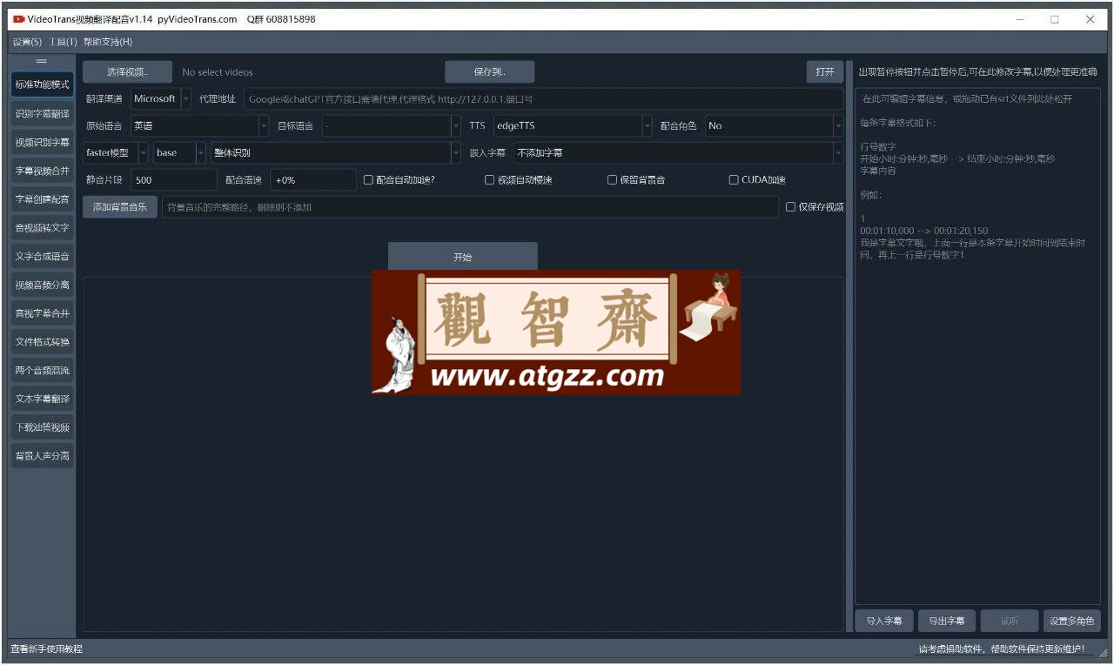Image resolution: width=1114 pixels, height=665 pixels.
Task: Open the 帮助支持(H) menu
Action: point(108,42)
